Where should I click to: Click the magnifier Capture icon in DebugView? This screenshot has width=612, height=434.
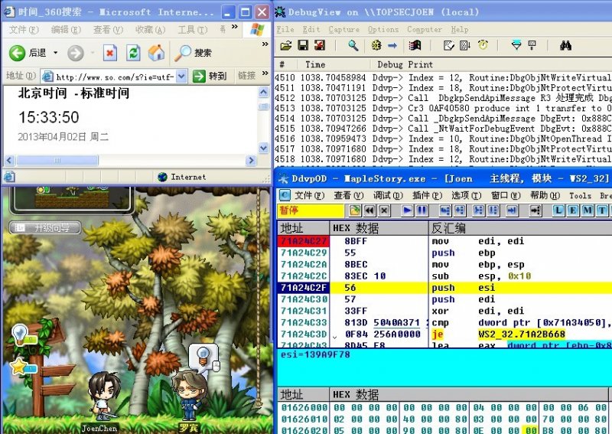coord(353,46)
